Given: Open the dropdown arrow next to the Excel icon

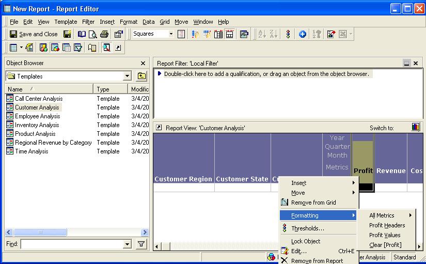Looking at the screenshot, I should coord(351,34).
